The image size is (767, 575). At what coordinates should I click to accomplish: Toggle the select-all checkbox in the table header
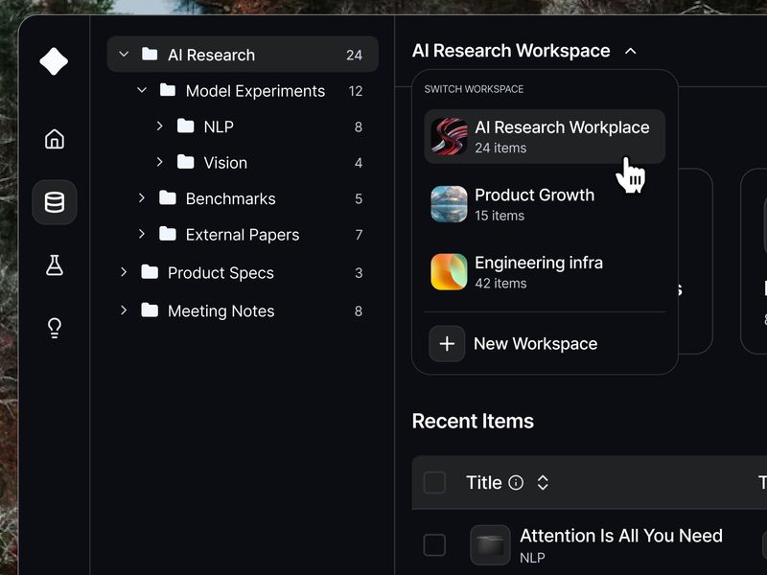click(x=434, y=483)
